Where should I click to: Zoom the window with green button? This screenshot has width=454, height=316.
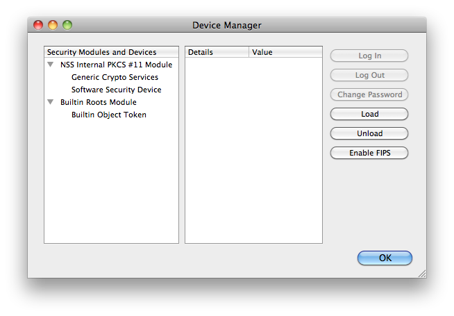point(67,25)
